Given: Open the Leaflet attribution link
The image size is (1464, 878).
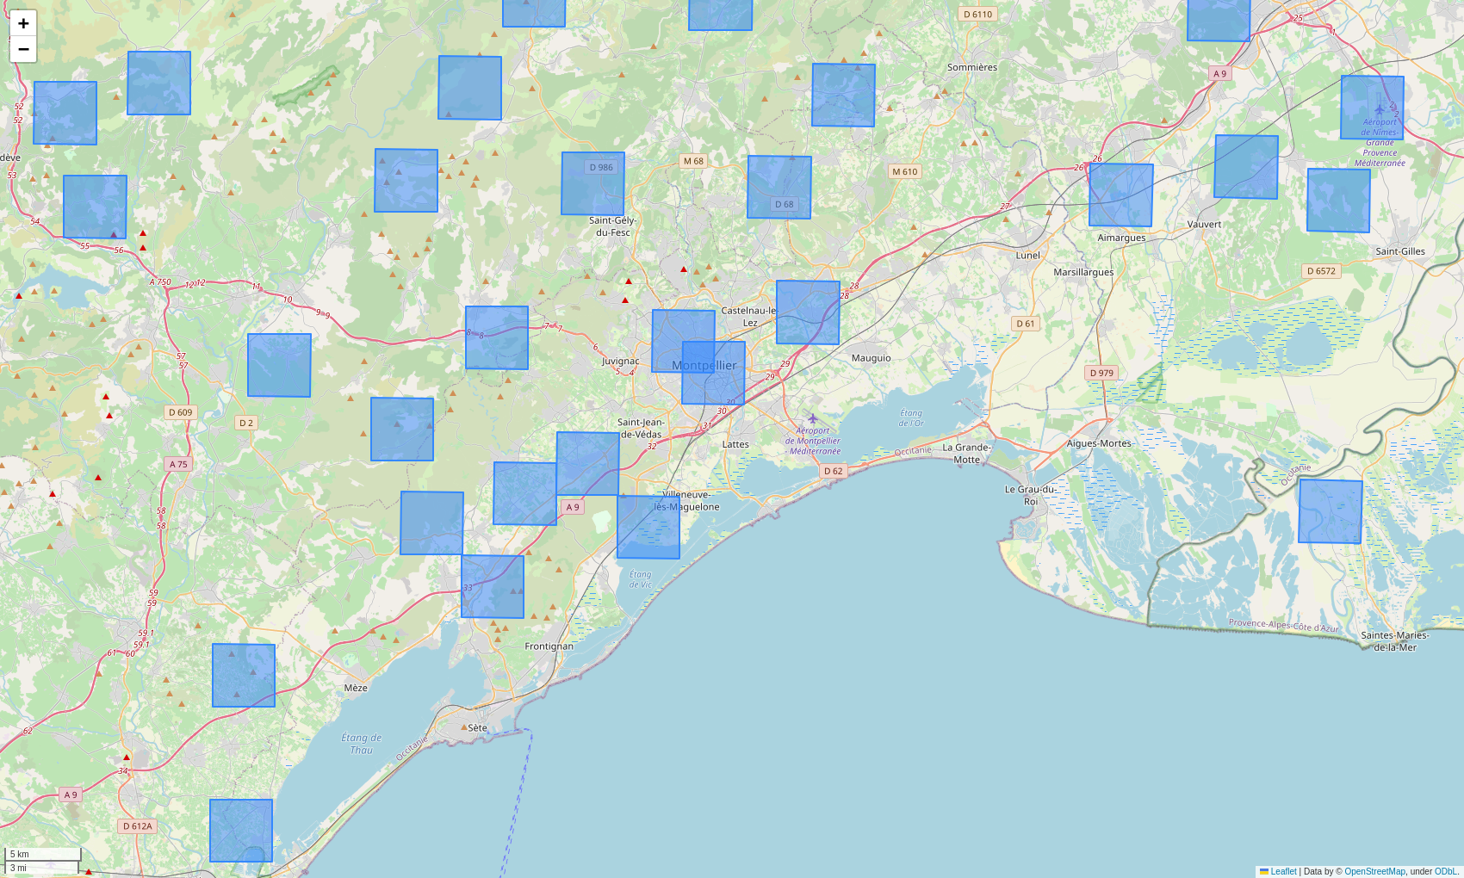Looking at the screenshot, I should click(x=1282, y=871).
